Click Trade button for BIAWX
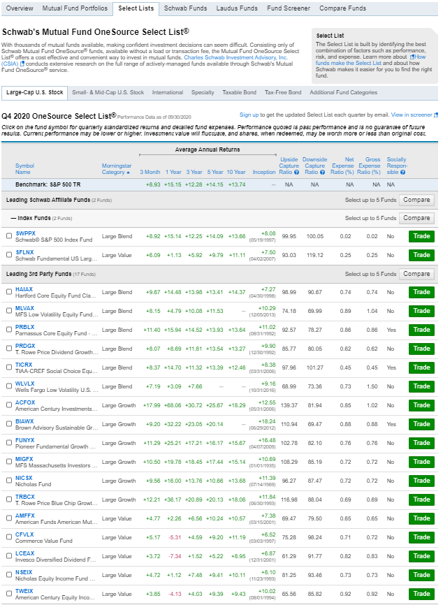 pos(421,424)
